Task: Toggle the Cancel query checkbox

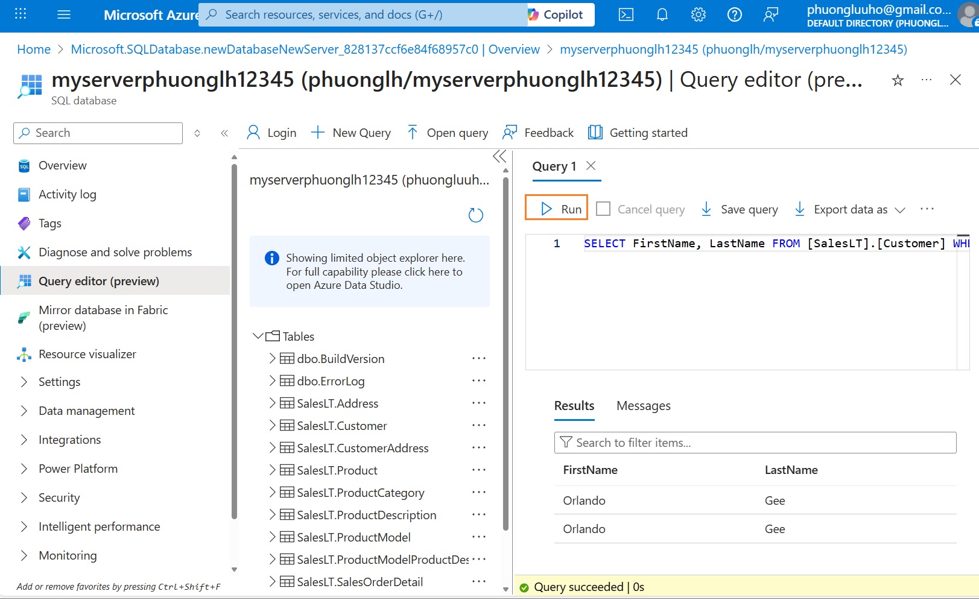Action: [x=603, y=209]
